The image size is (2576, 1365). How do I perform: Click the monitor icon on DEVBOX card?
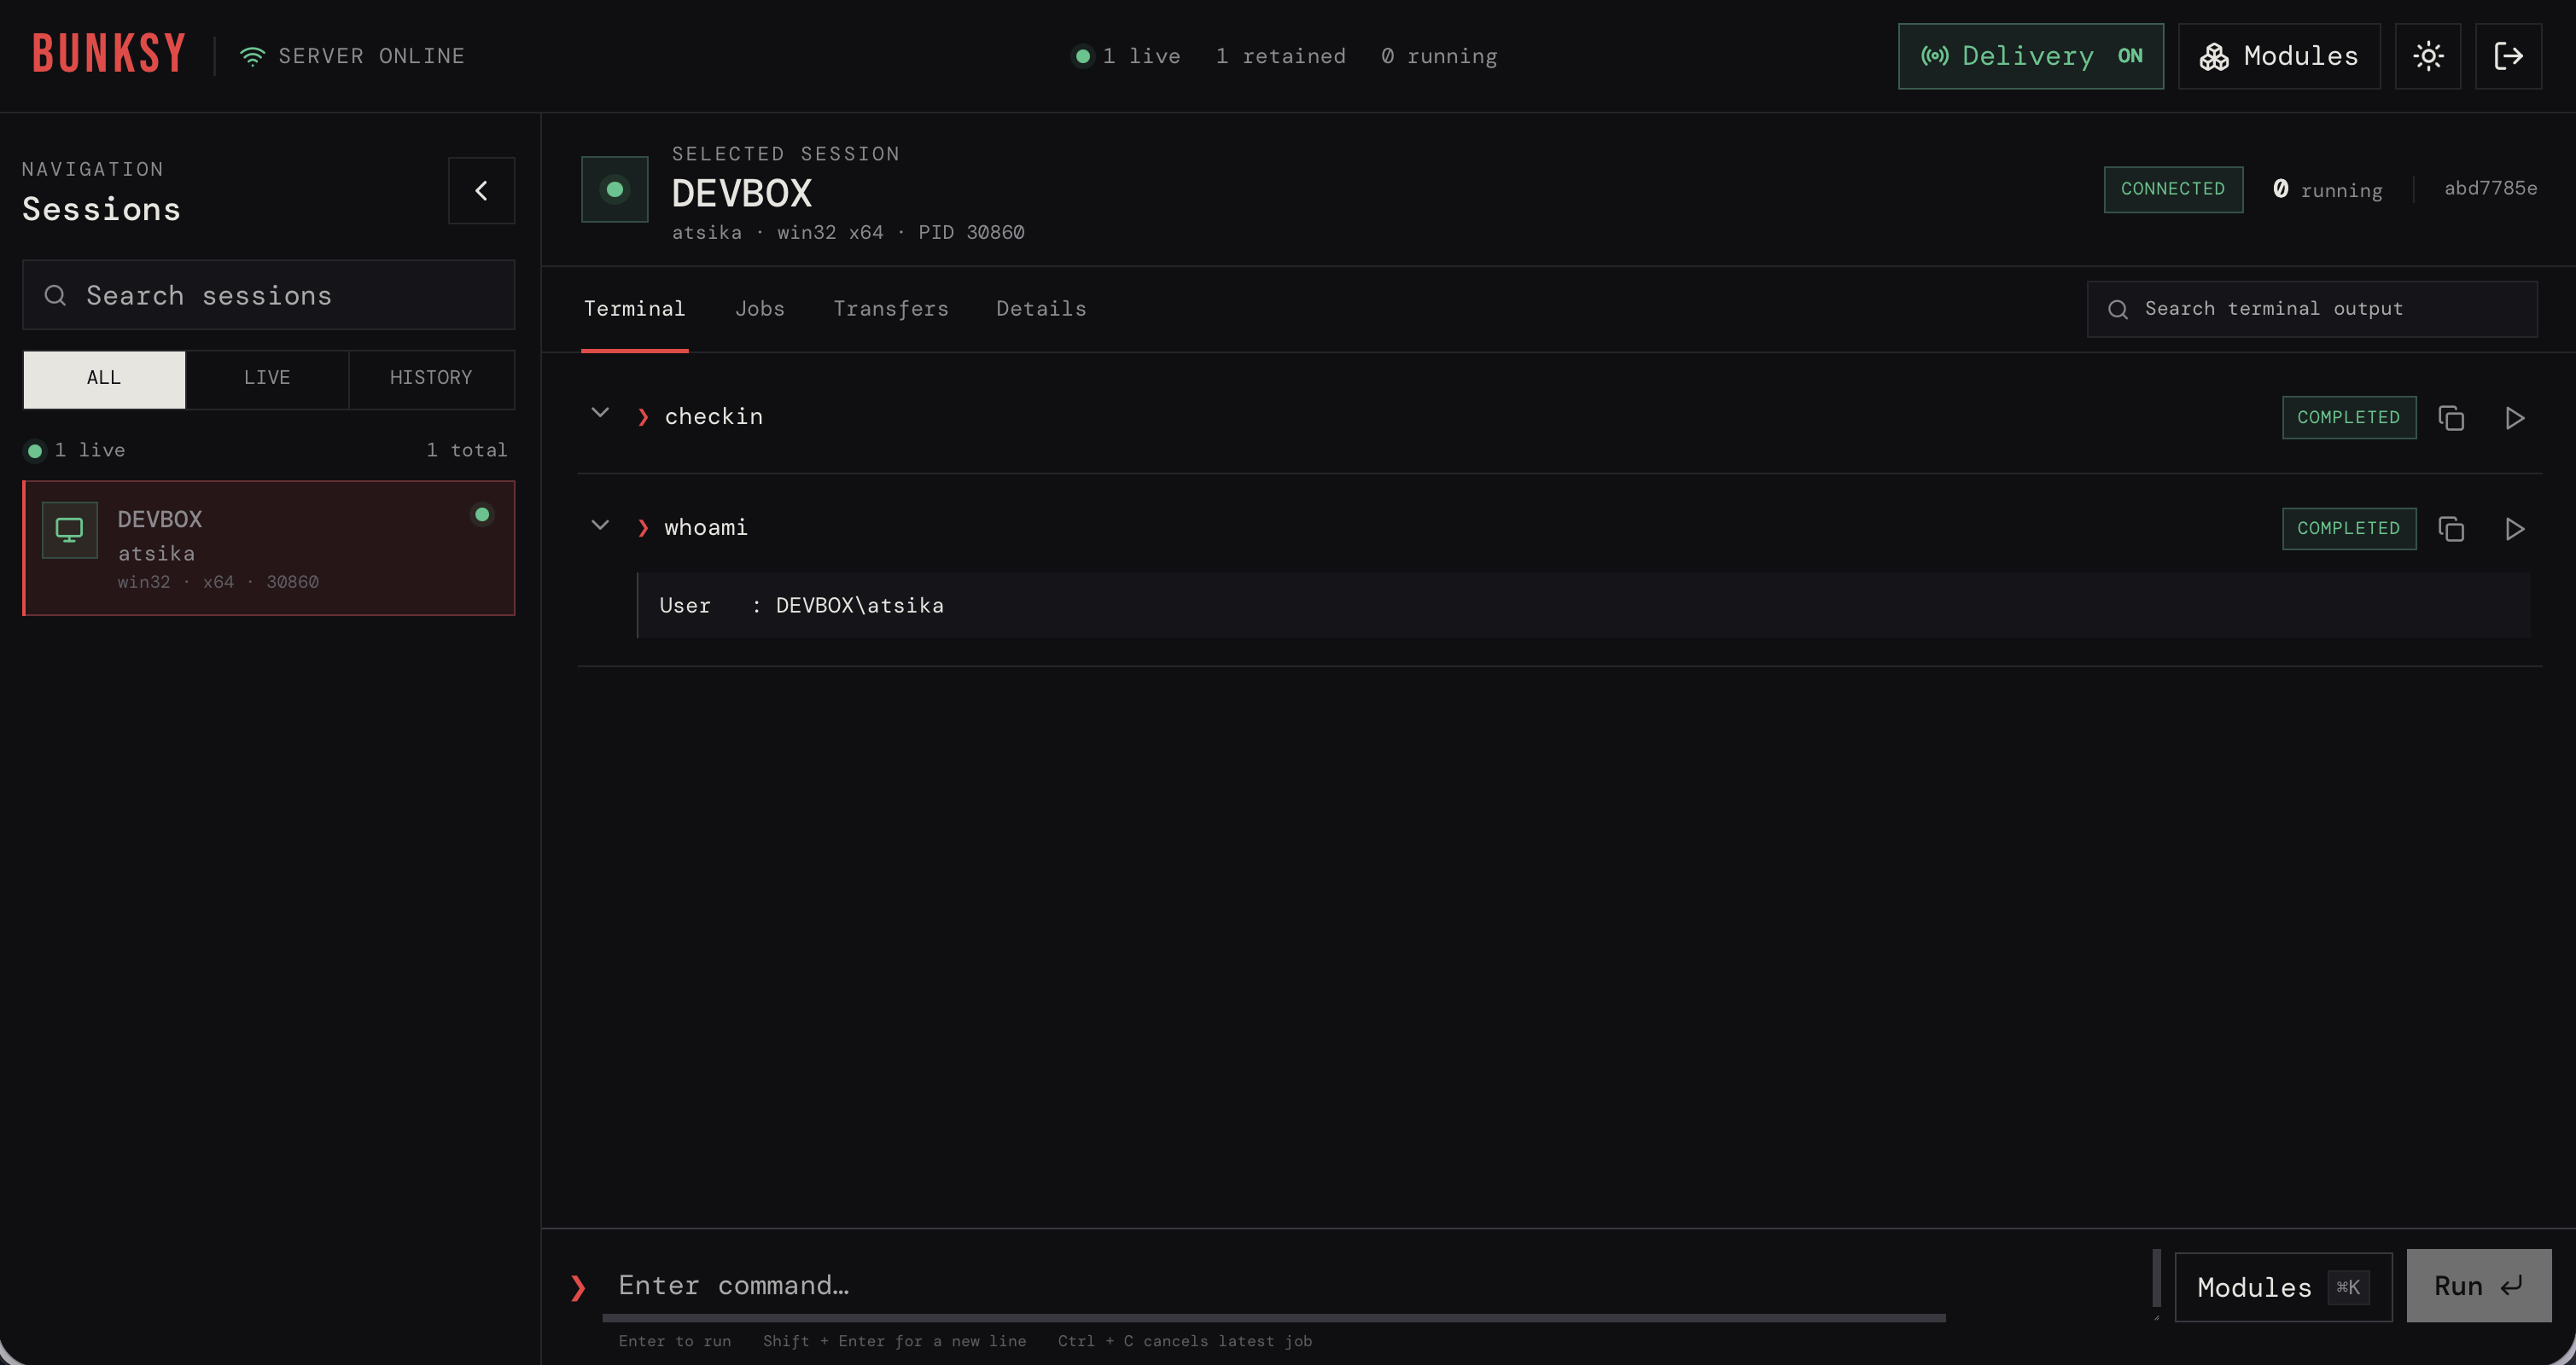coord(69,530)
